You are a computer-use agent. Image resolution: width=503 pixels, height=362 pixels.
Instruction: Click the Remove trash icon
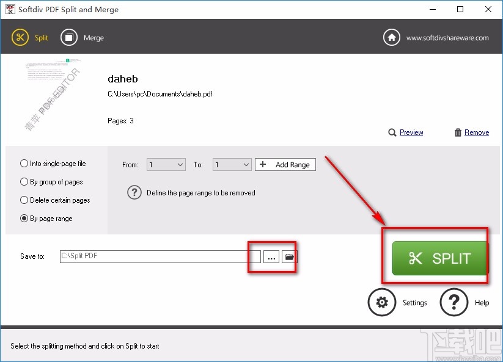coord(458,132)
